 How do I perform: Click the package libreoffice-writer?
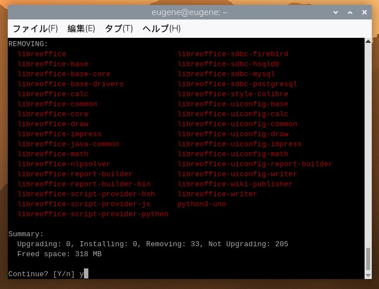coord(217,194)
